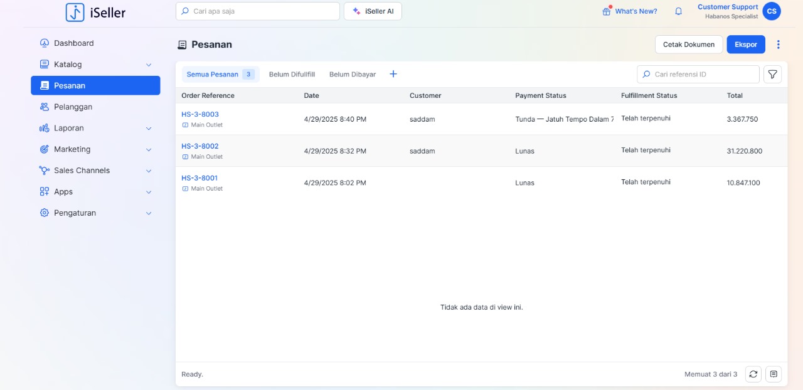Switch to Belum Difullfill tab
The height and width of the screenshot is (390, 803).
[292, 74]
